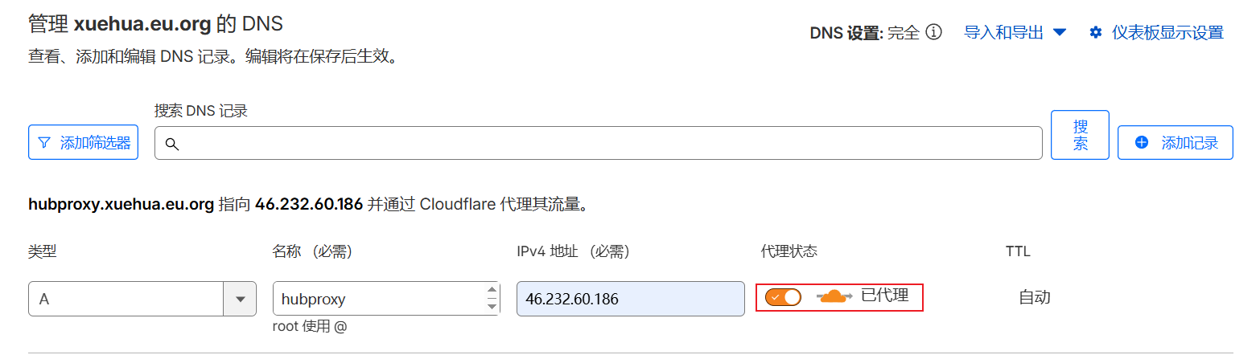Click the funnel filter icon
The height and width of the screenshot is (359, 1260).
click(44, 143)
